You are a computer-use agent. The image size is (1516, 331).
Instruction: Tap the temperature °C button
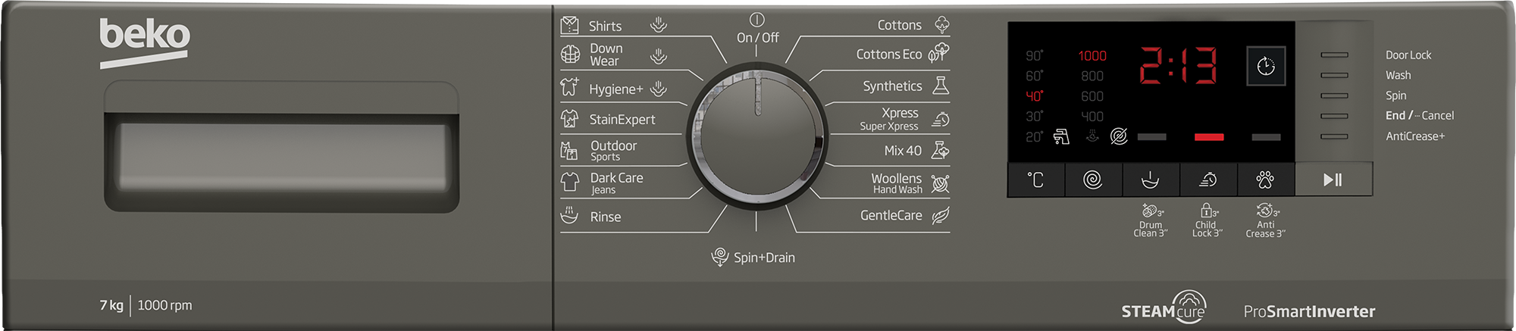(x=1035, y=180)
